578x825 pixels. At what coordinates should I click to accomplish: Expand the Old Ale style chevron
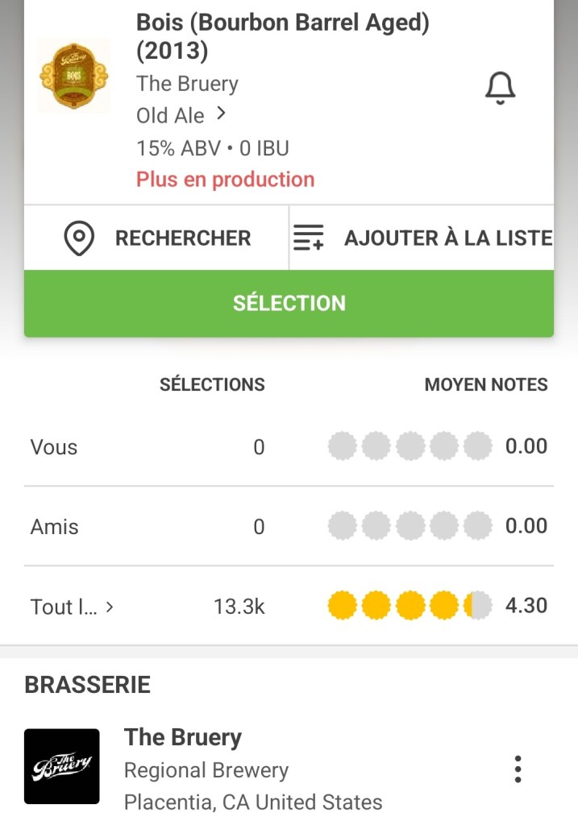point(221,114)
